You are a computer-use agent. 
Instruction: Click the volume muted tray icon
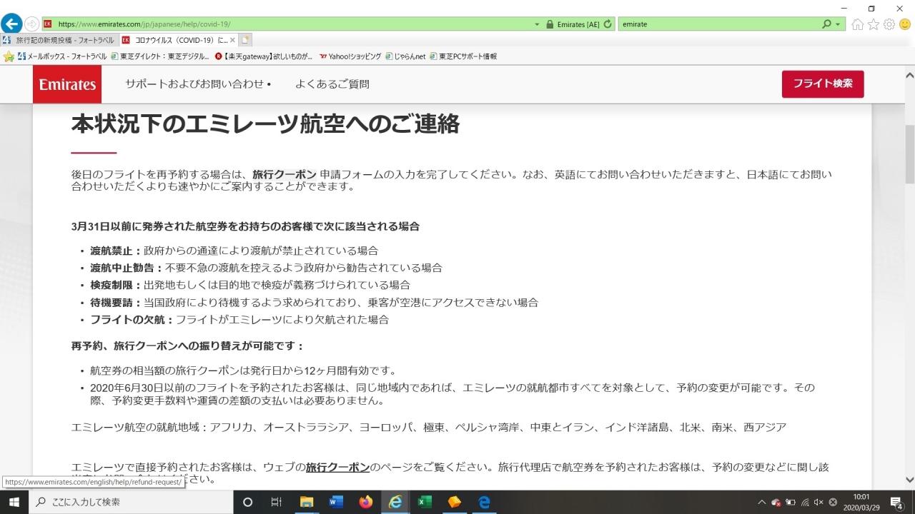819,502
